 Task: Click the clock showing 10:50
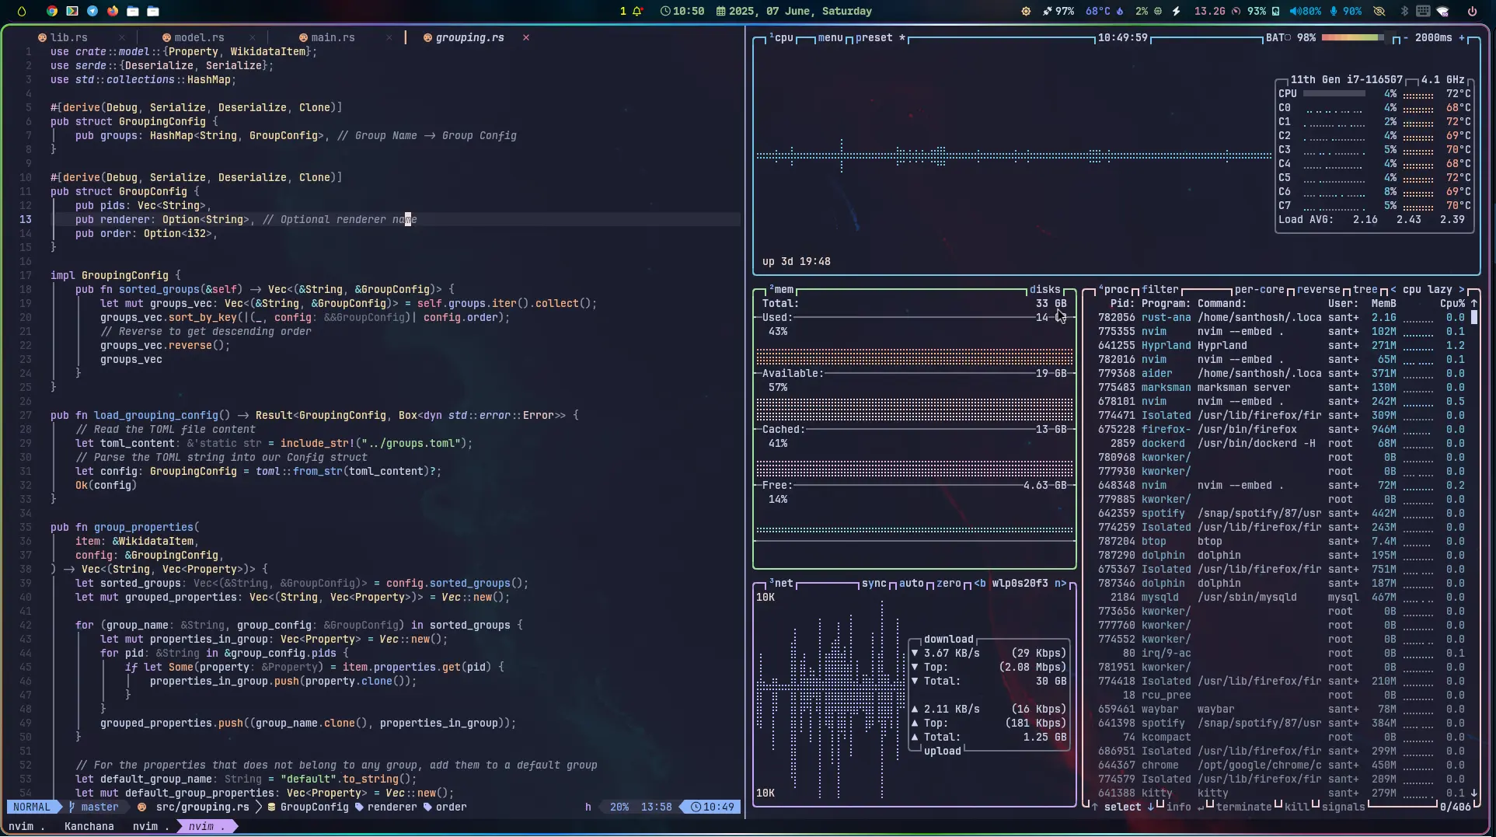[682, 11]
